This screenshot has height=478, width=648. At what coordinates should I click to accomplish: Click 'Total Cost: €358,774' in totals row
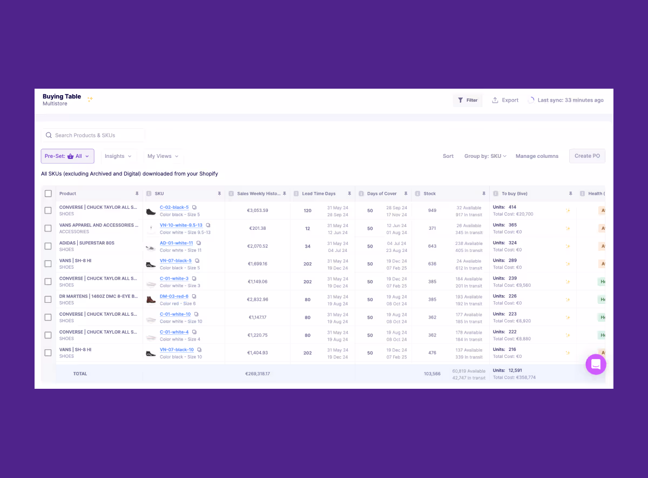(x=515, y=377)
